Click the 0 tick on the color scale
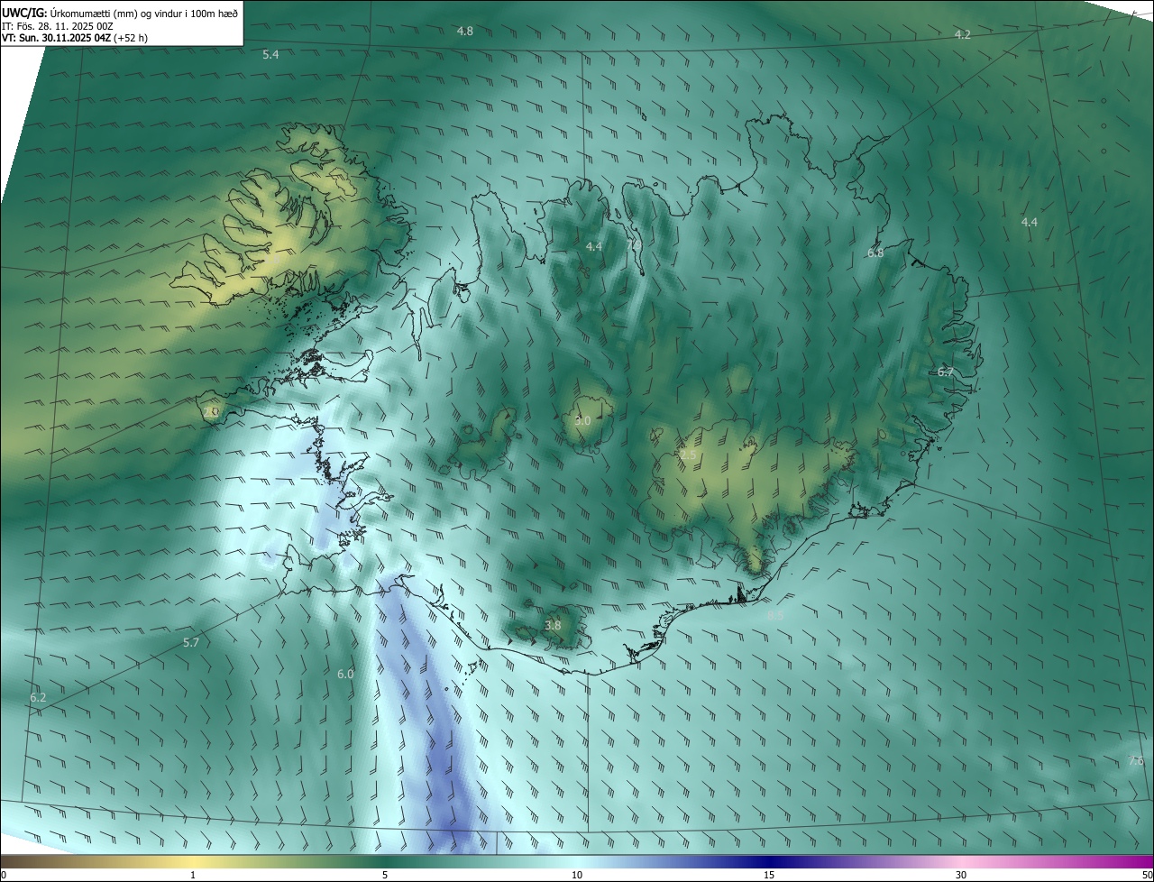 tap(4, 875)
